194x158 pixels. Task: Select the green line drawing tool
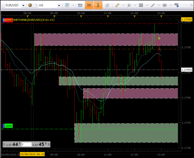click(153, 5)
